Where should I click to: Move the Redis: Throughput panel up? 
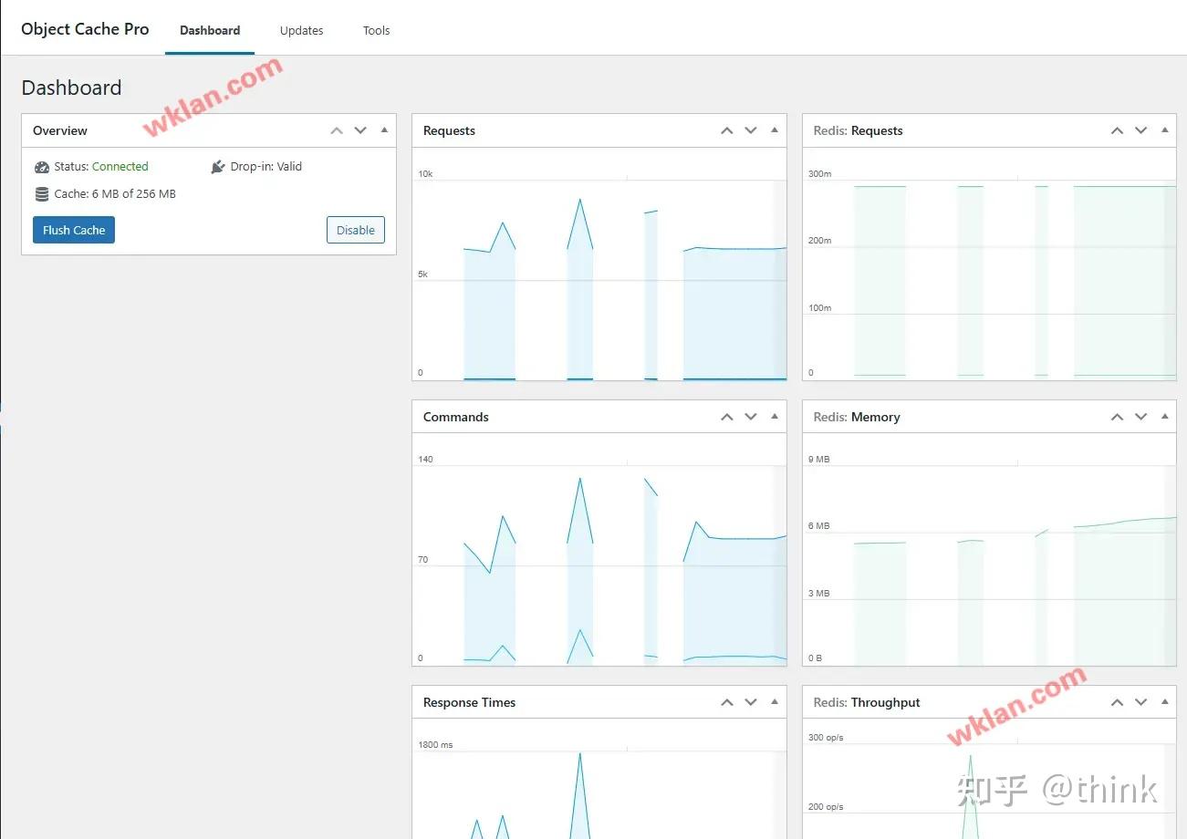[1117, 702]
